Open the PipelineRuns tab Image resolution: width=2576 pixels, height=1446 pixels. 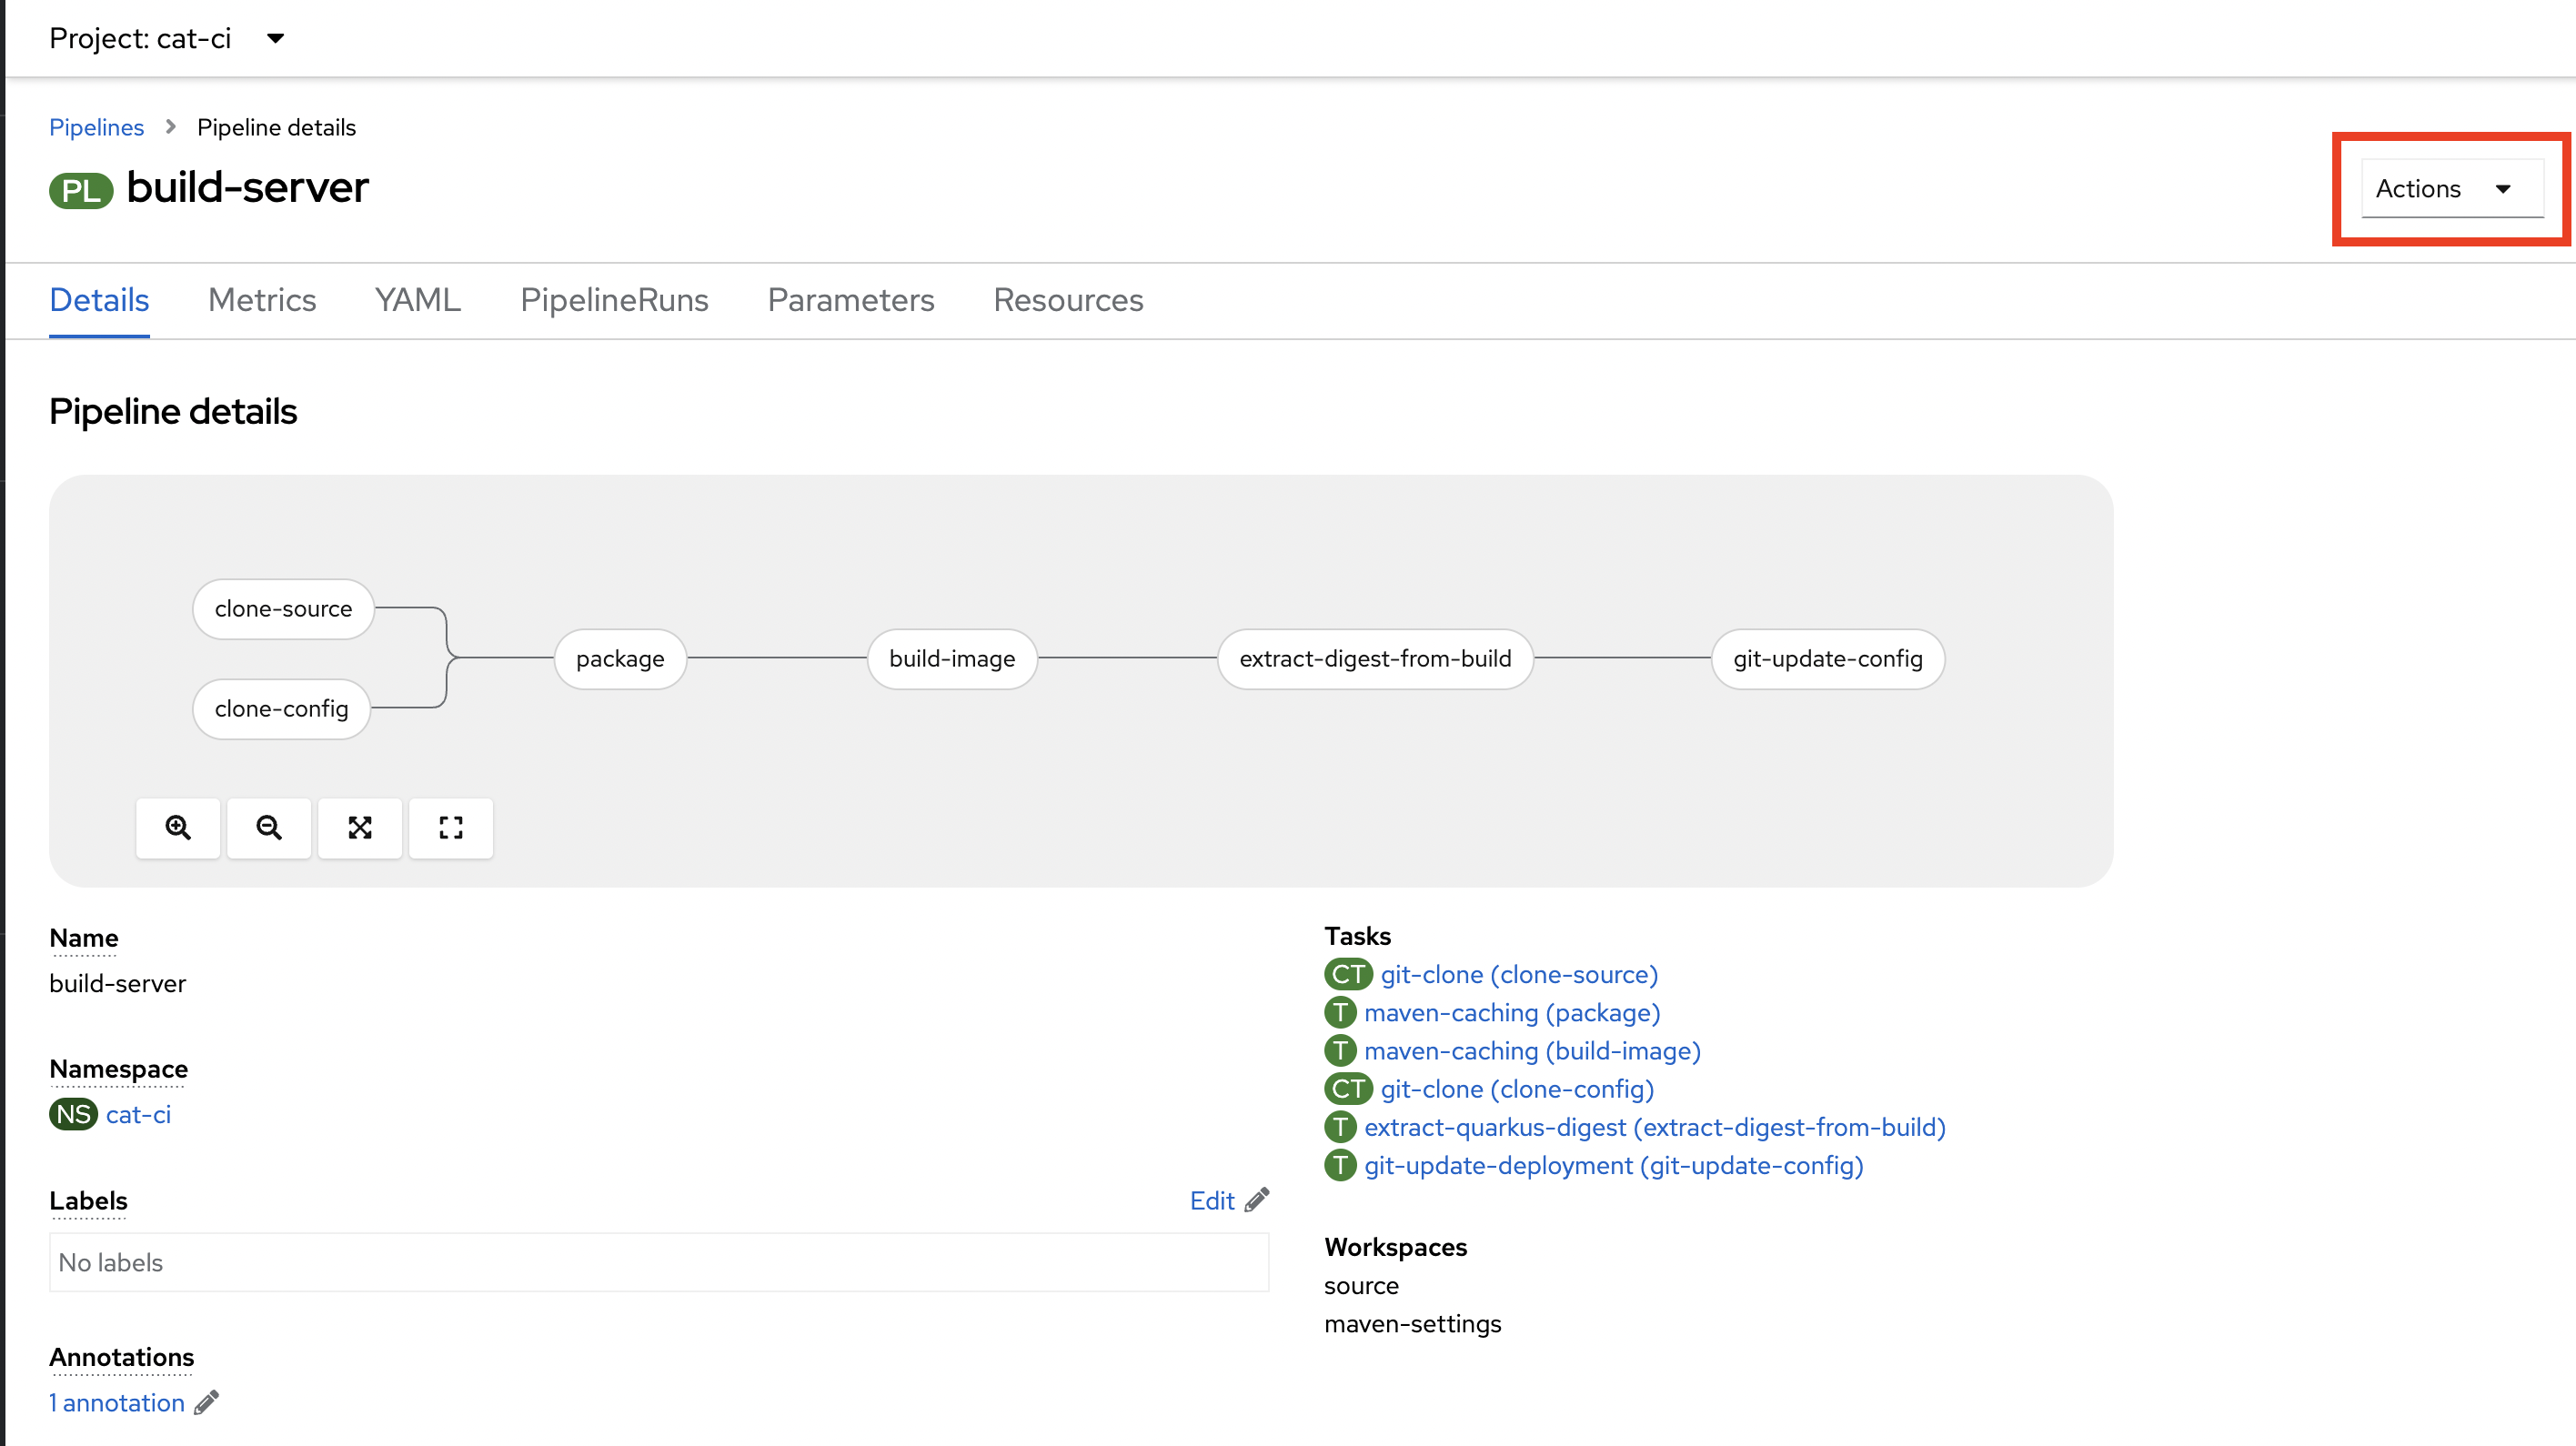614,300
